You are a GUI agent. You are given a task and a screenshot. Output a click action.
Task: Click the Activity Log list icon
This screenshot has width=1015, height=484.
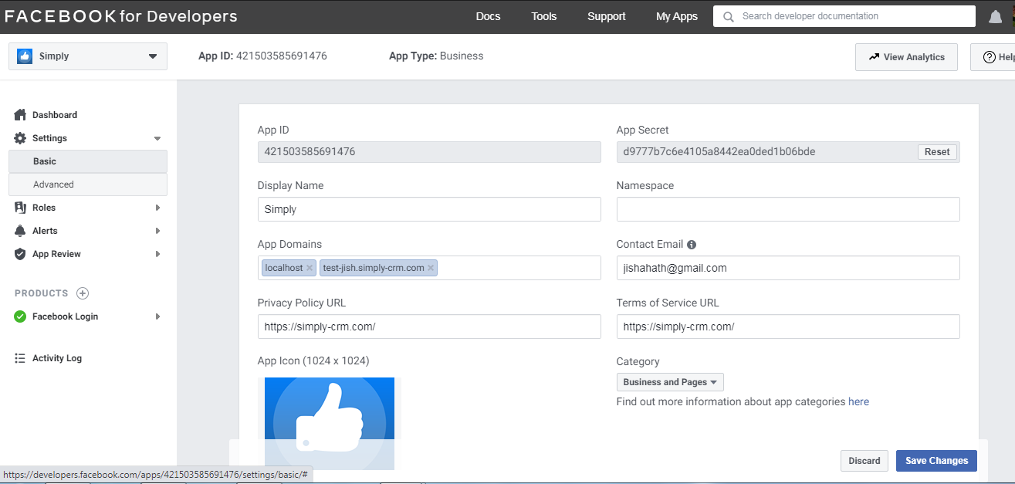click(x=21, y=358)
